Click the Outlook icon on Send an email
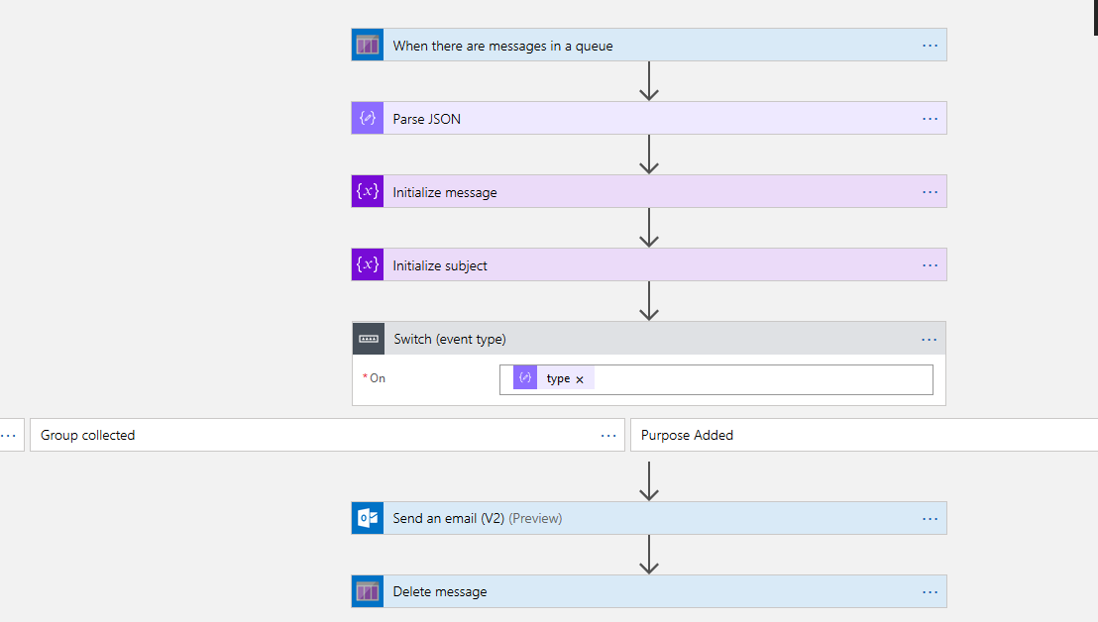This screenshot has width=1098, height=622. tap(368, 518)
